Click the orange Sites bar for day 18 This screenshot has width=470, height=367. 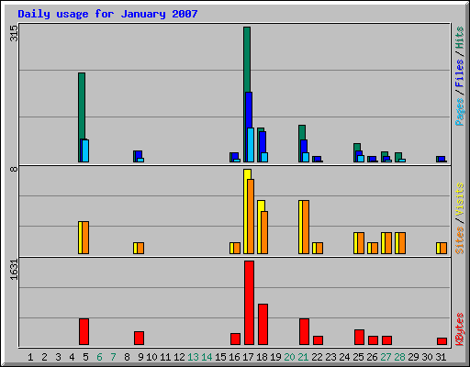click(x=264, y=232)
